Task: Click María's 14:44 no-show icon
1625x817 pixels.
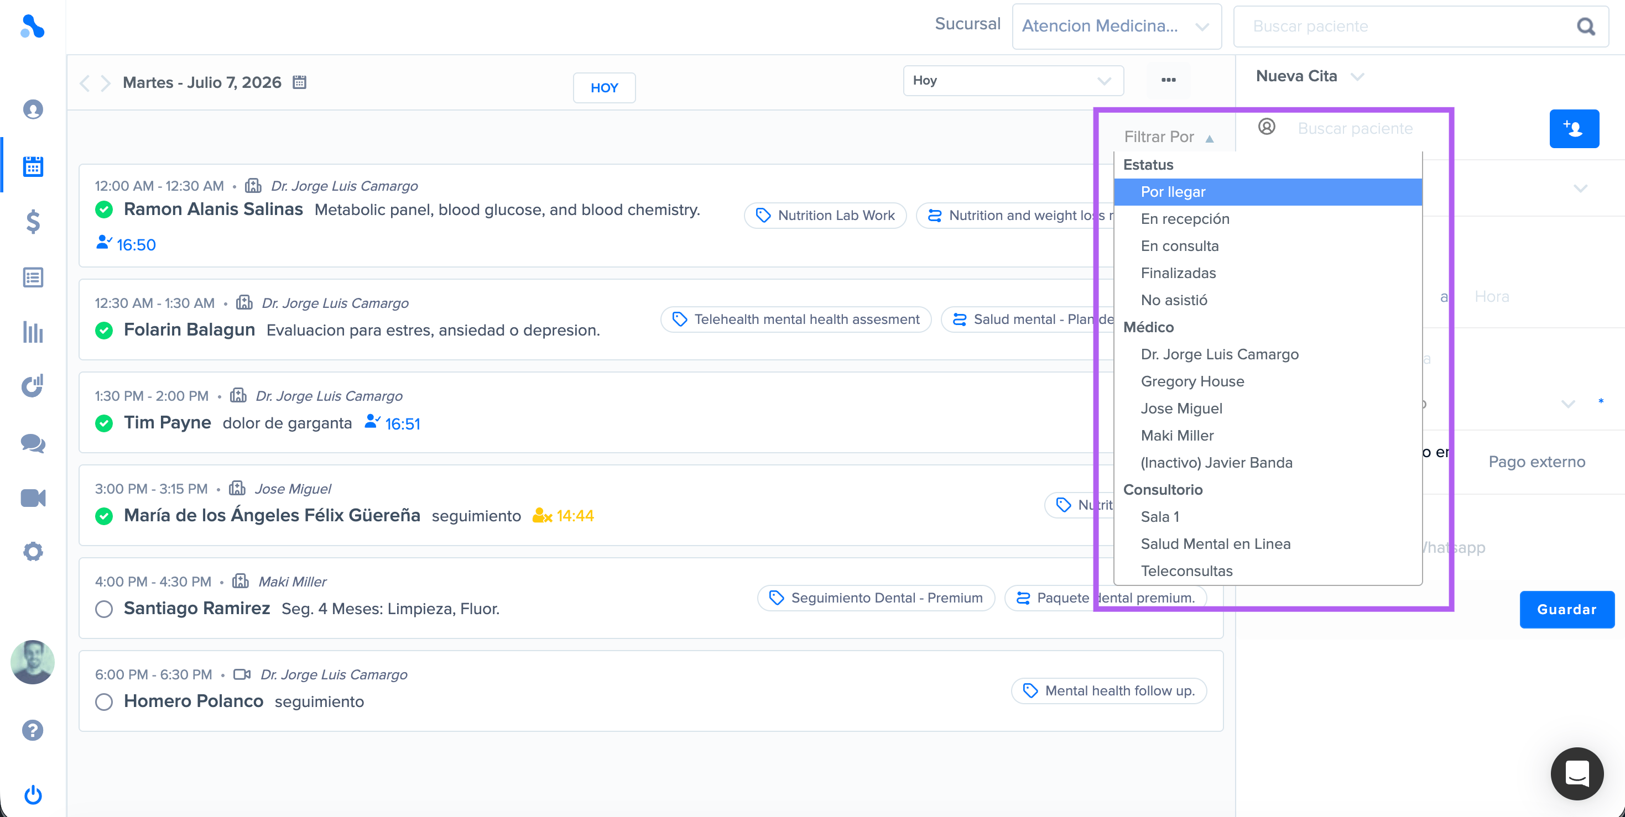Action: click(x=543, y=516)
